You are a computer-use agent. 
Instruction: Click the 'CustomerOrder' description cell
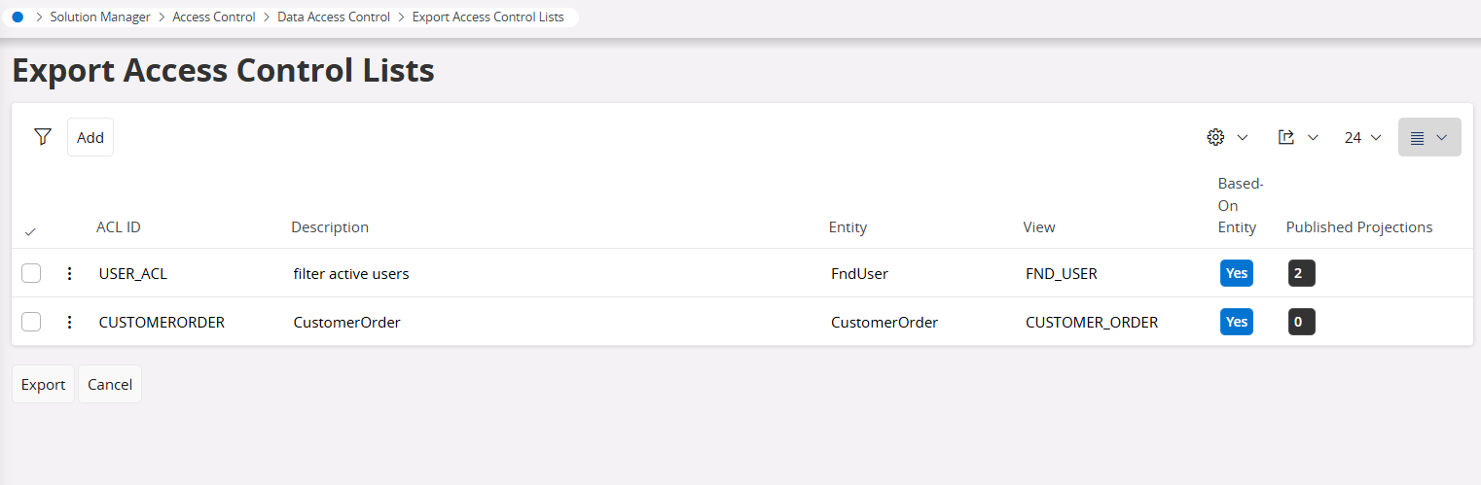pyautogui.click(x=347, y=322)
